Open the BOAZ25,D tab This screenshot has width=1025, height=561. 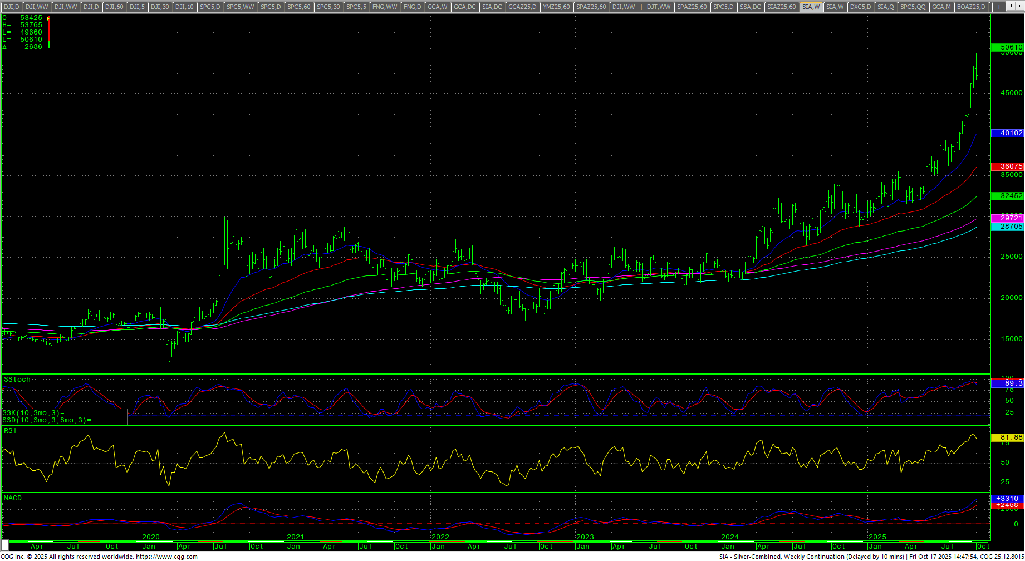(x=971, y=7)
